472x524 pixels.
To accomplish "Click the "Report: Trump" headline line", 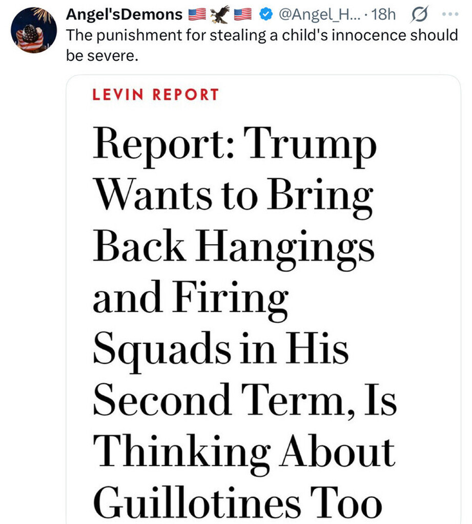I will click(235, 147).
